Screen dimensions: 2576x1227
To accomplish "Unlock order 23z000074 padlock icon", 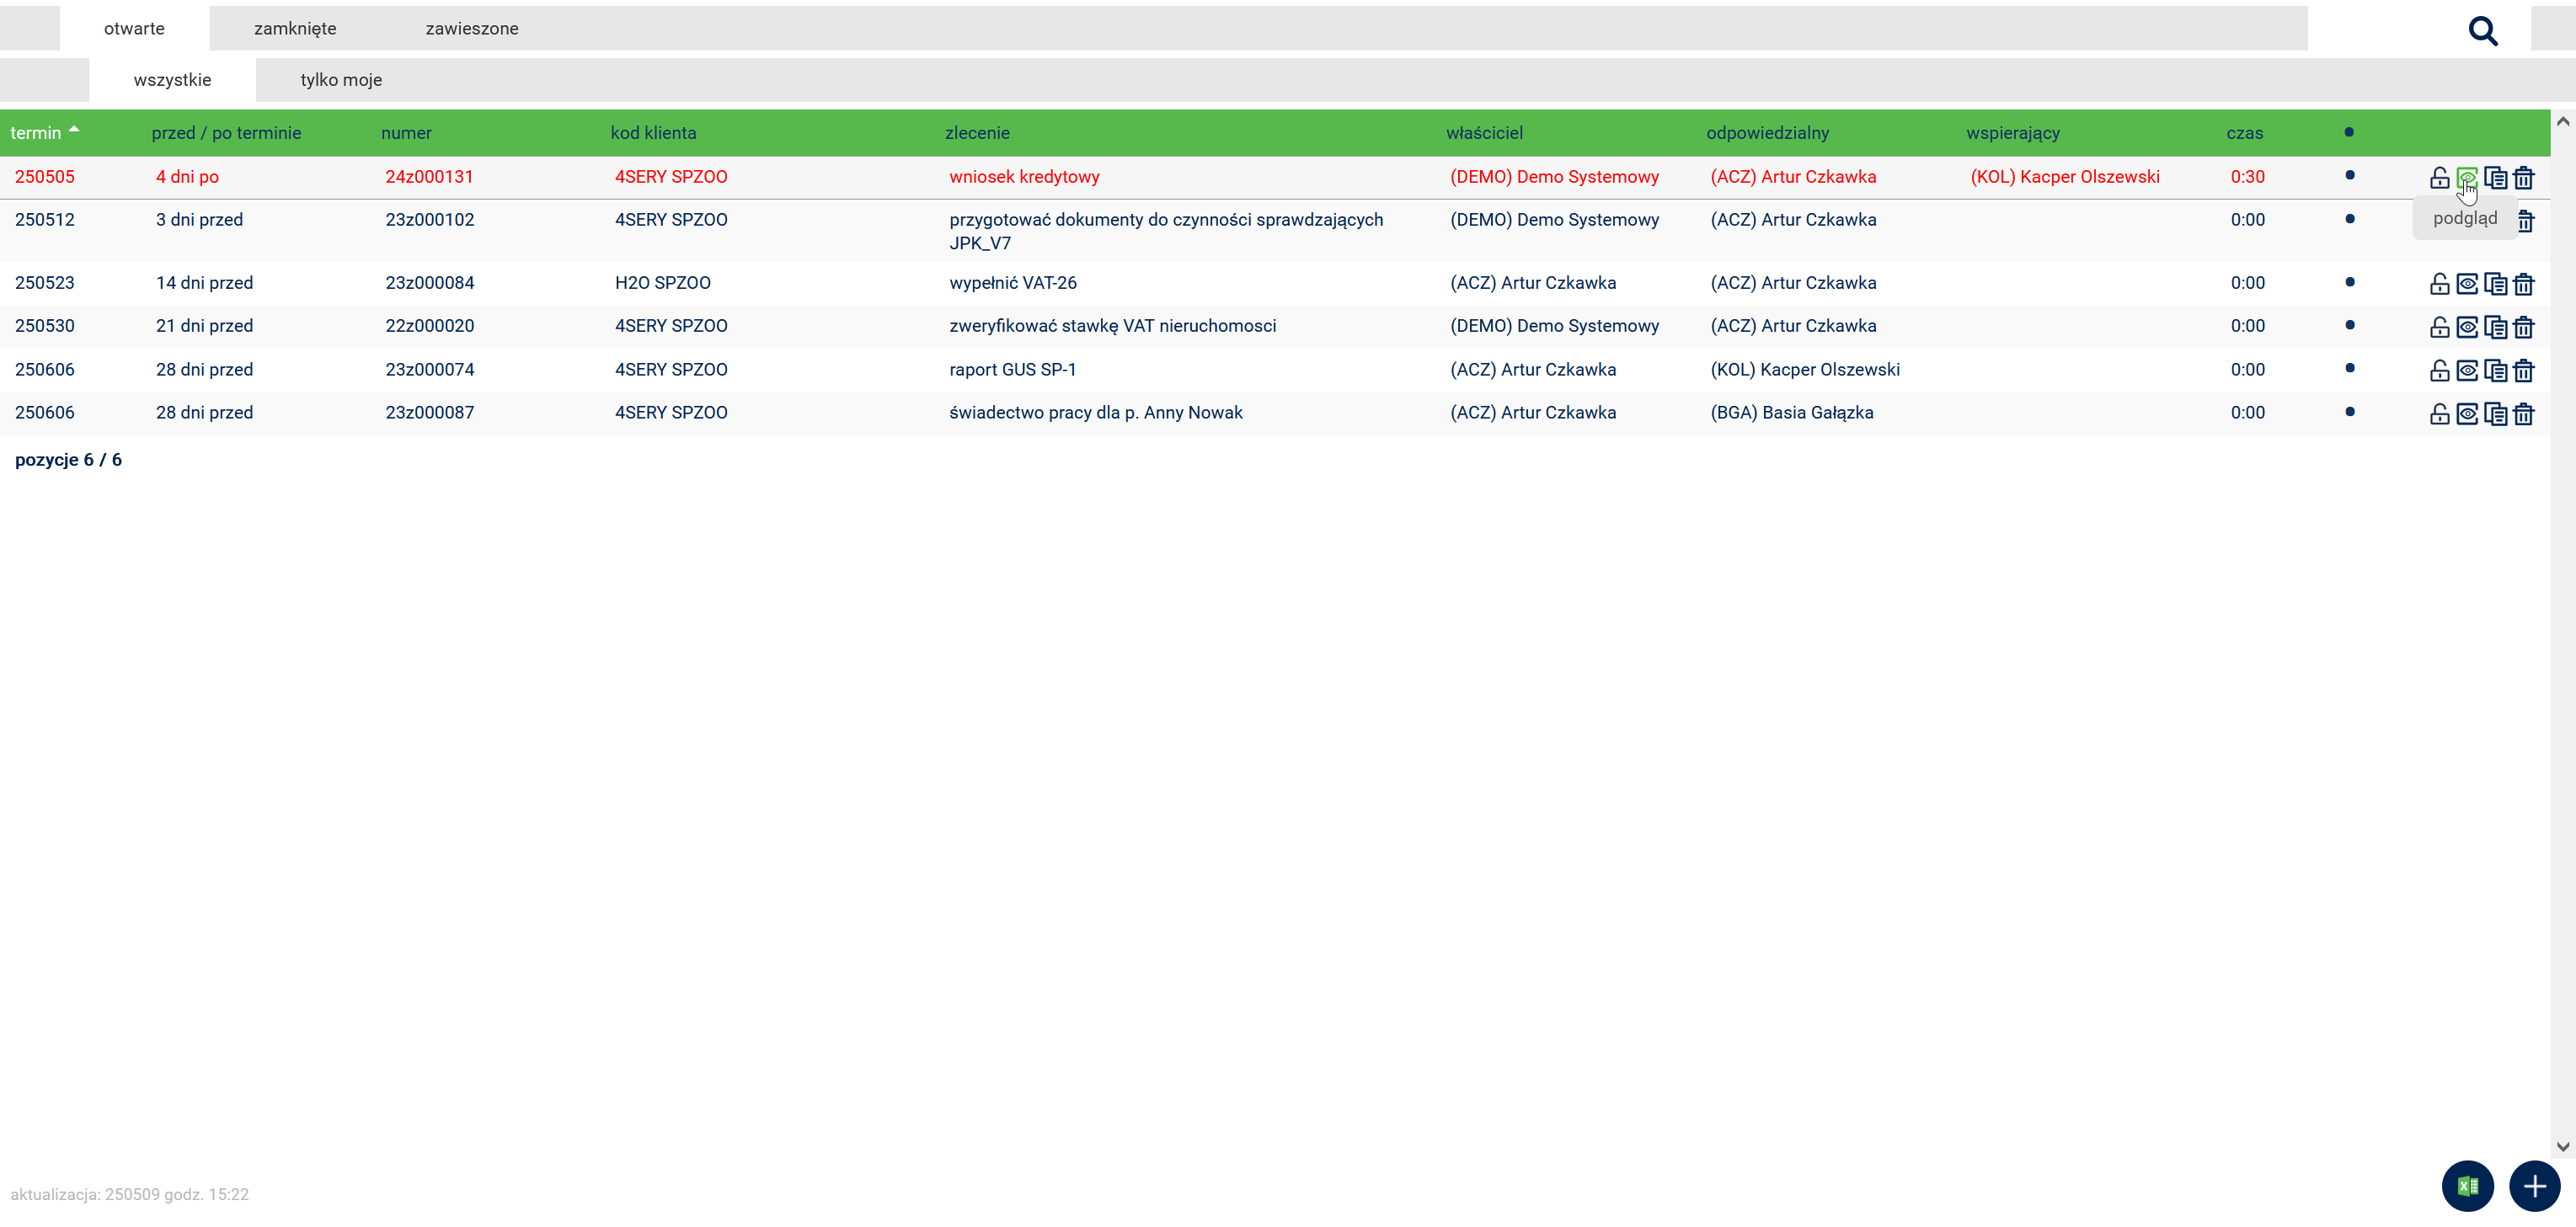I will pos(2439,371).
